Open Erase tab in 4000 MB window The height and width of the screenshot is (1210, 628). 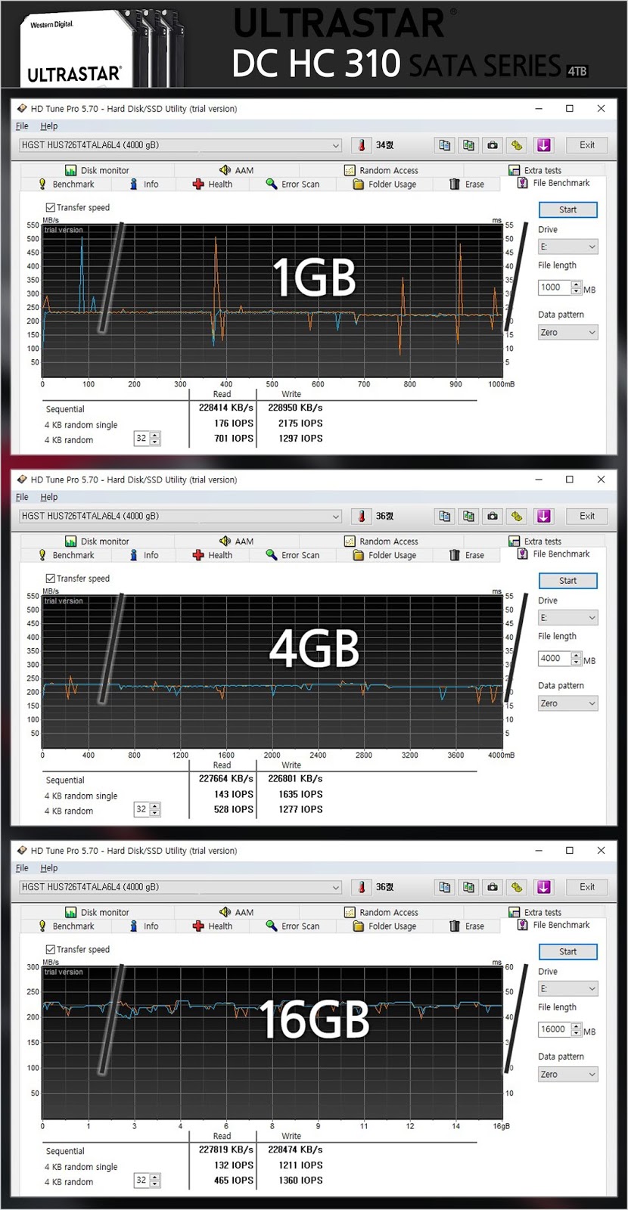tap(467, 555)
